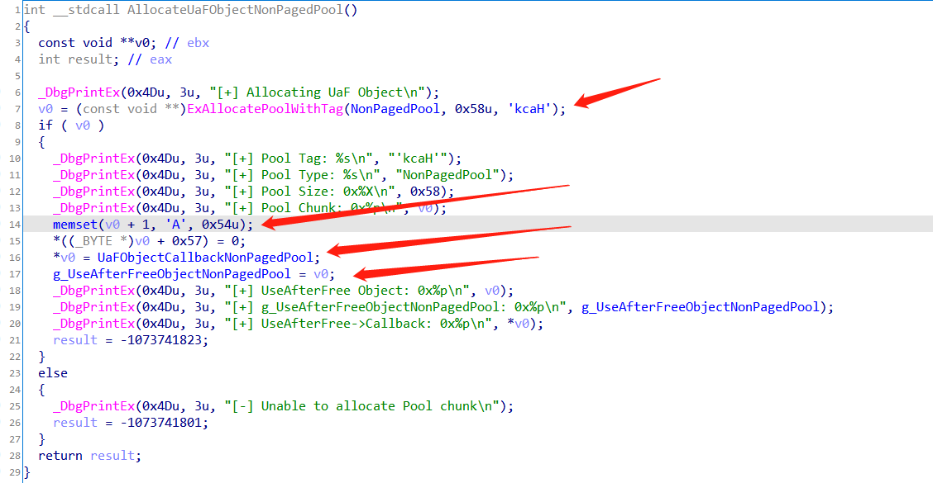Select the "[+] Pool Size: 0x%X\n" format string
This screenshot has width=933, height=483.
click(309, 192)
